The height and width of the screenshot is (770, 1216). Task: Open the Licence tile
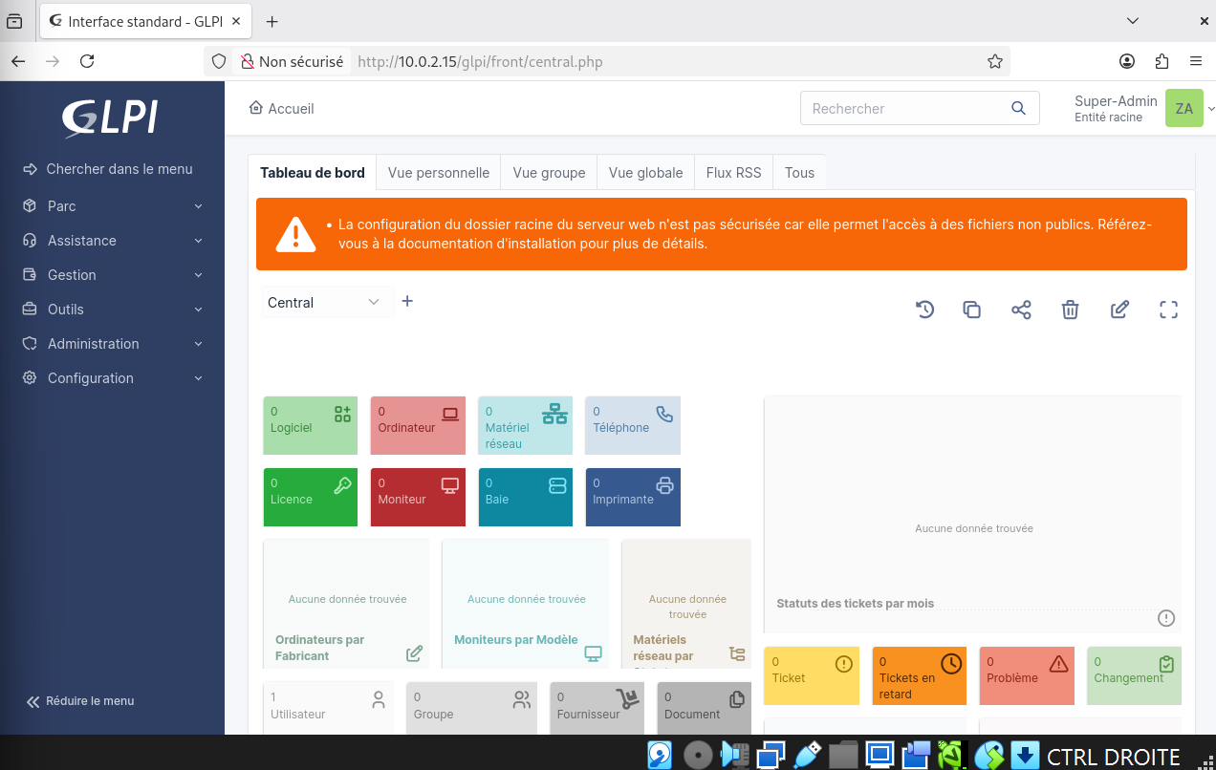tap(311, 497)
